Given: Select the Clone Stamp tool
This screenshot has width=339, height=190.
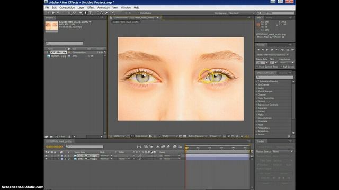Looking at the screenshot, I should [x=101, y=13].
